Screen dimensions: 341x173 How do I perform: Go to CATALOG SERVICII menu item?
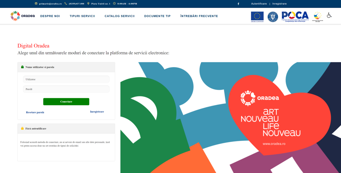pyautogui.click(x=120, y=16)
